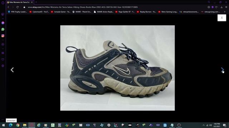Click the enlarged Nike shoe photo
This screenshot has height=128, width=229.
coord(117,68)
